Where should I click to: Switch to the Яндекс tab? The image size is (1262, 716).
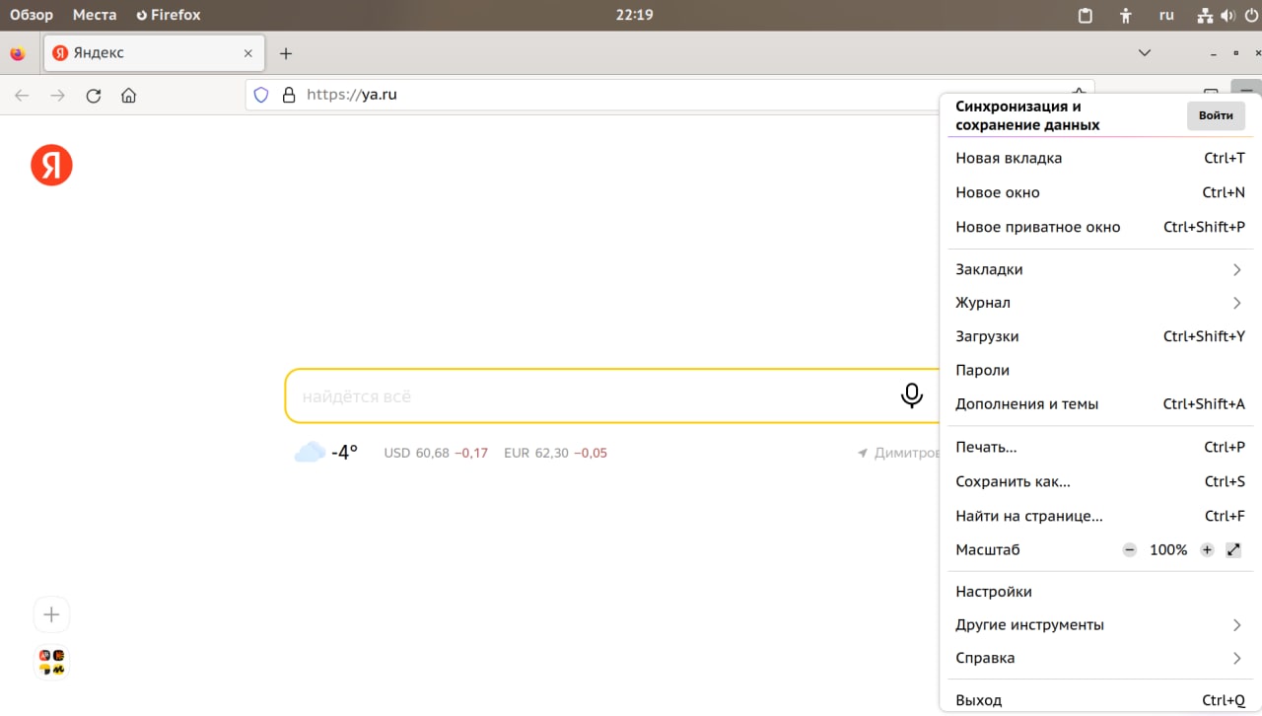point(154,53)
